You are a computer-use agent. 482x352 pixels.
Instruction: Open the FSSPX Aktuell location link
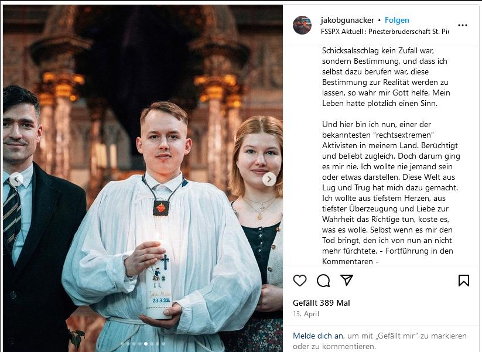[385, 32]
